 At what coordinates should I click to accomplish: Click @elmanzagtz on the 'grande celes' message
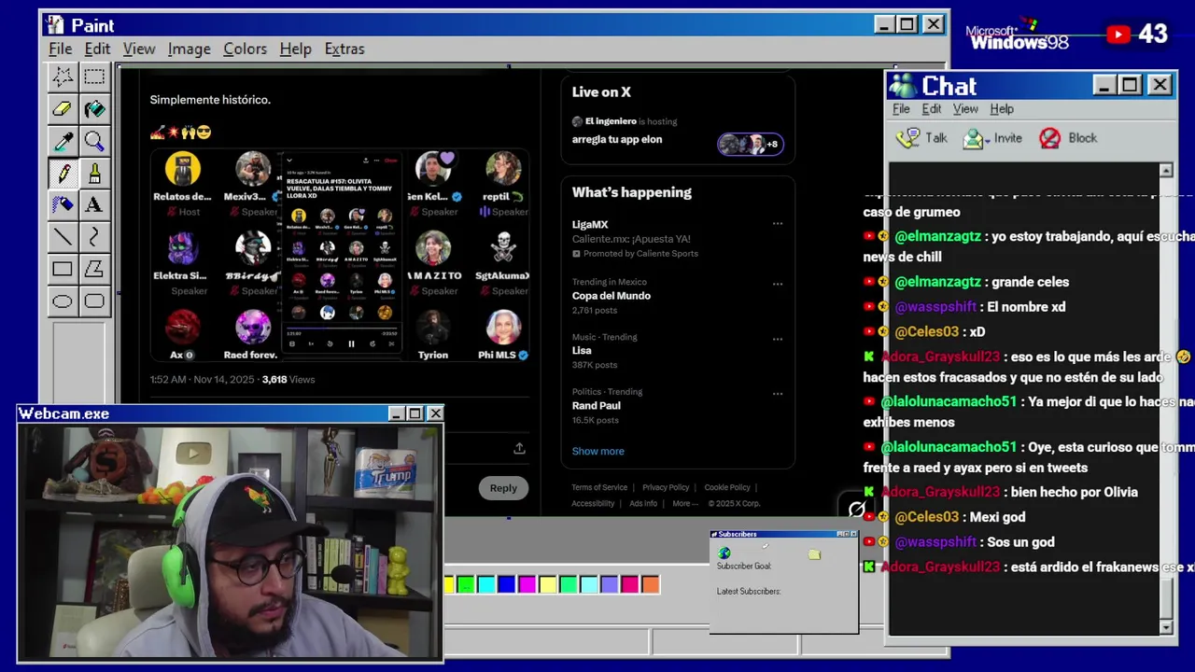(937, 282)
